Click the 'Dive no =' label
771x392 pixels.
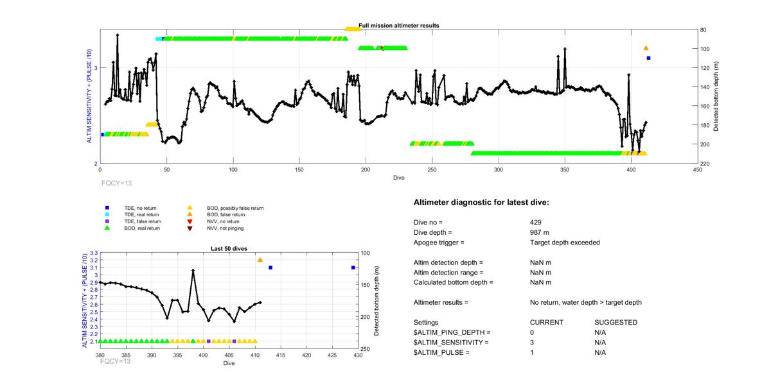coord(429,222)
